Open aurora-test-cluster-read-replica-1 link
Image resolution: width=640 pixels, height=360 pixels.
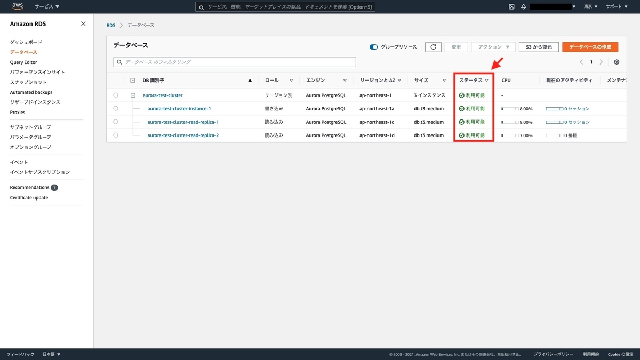coord(183,122)
